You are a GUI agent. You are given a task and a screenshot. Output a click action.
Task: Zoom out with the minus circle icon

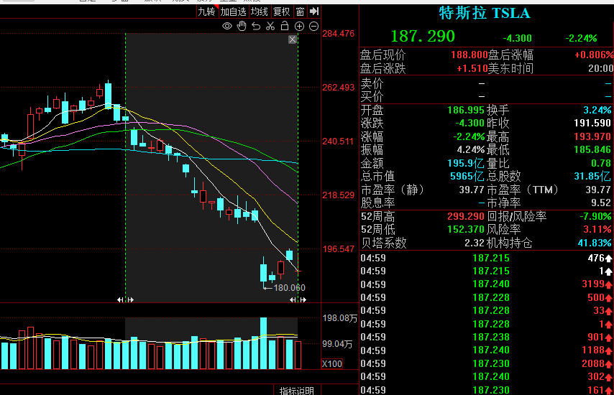pyautogui.click(x=313, y=26)
